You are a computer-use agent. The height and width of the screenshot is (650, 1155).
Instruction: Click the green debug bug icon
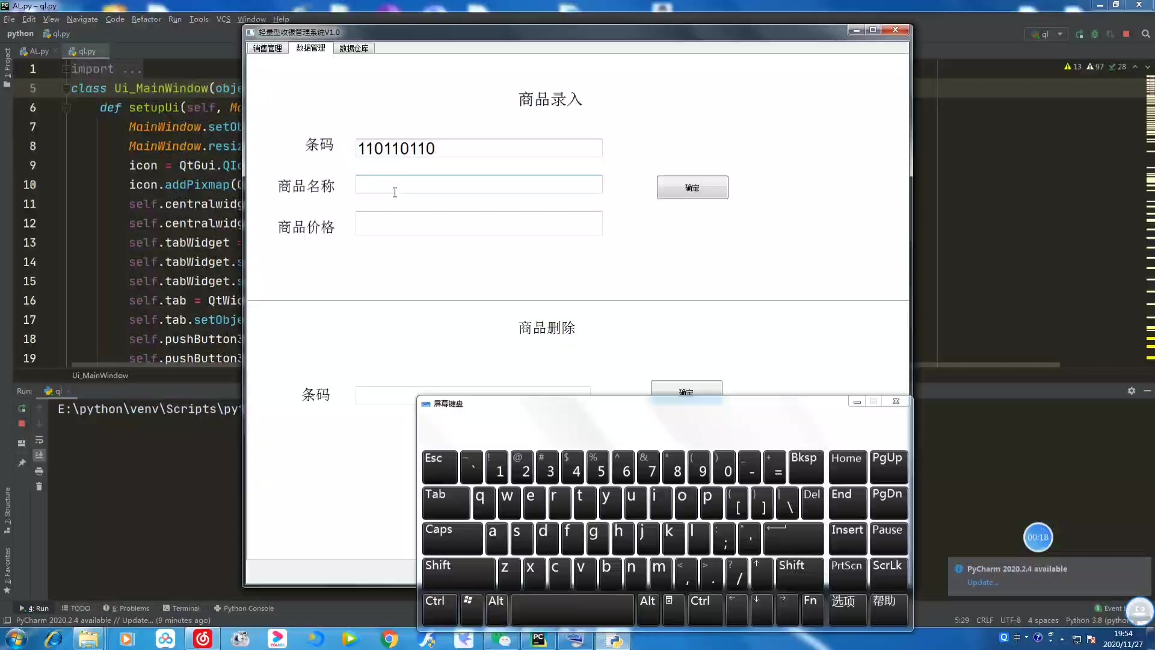(x=1095, y=34)
